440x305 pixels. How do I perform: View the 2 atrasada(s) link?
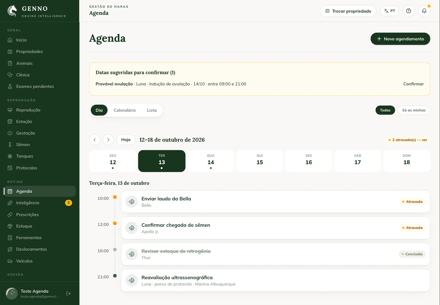pos(408,140)
